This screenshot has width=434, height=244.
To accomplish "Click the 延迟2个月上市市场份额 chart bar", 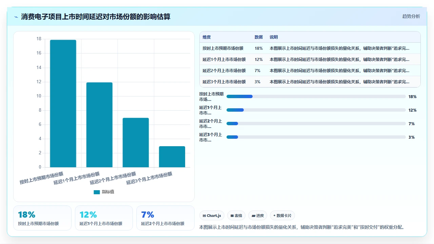I will pyautogui.click(x=136, y=142).
